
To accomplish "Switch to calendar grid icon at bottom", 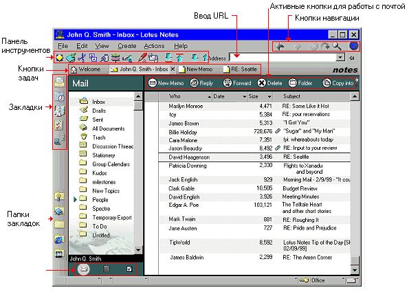I will click(106, 269).
